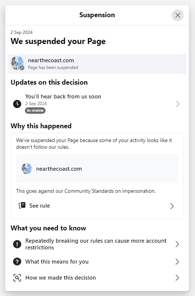The width and height of the screenshot is (195, 296).
Task: Click the suspended page profile picture with badge
Action: (17, 63)
